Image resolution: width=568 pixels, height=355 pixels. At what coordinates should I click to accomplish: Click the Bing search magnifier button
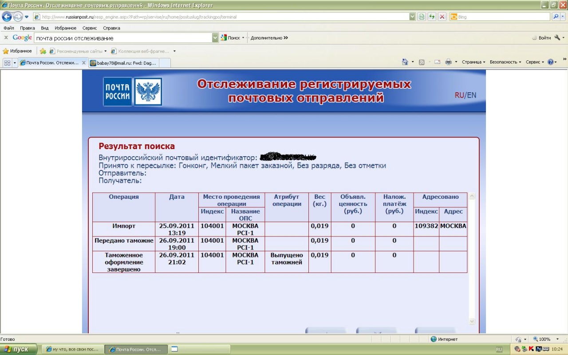tap(556, 17)
